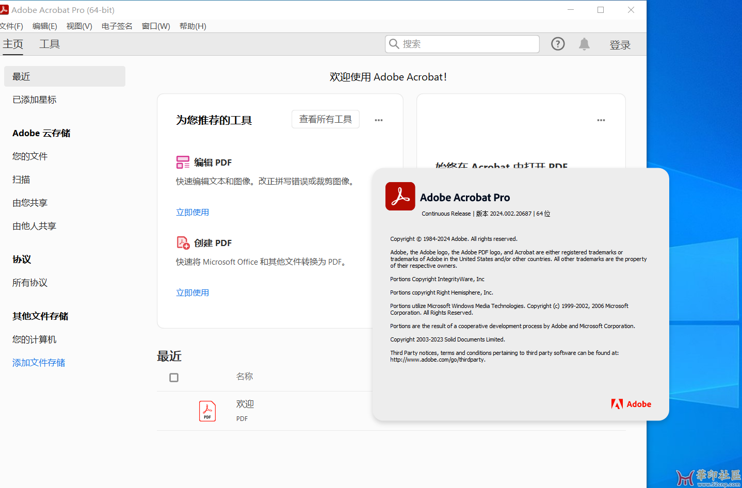The width and height of the screenshot is (742, 488).
Task: Toggle the select-all checkbox in recent list
Action: (x=174, y=378)
